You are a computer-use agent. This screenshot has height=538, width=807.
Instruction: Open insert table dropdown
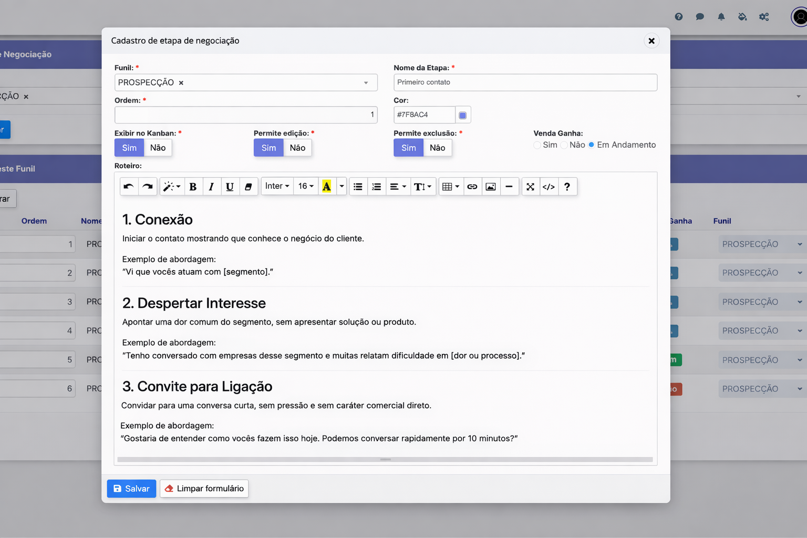pos(451,187)
